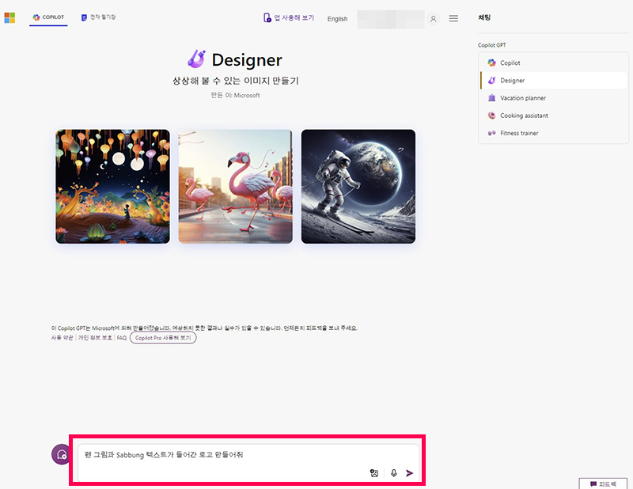The image size is (633, 489).
Task: Open the FAQ link
Action: click(122, 338)
